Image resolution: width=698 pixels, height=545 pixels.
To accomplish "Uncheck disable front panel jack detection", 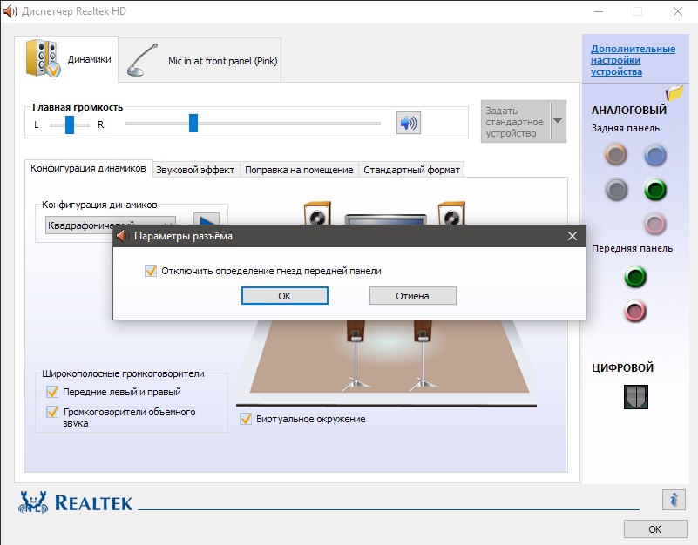I will click(x=151, y=271).
